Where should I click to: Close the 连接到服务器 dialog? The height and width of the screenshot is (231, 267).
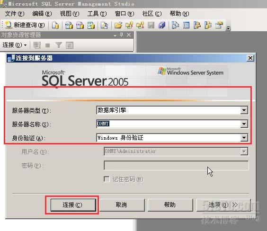coord(250,58)
